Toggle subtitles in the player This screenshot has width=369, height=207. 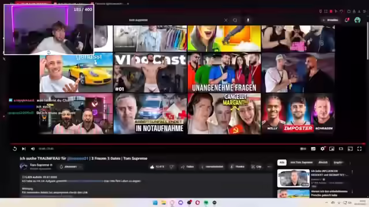pos(313,149)
